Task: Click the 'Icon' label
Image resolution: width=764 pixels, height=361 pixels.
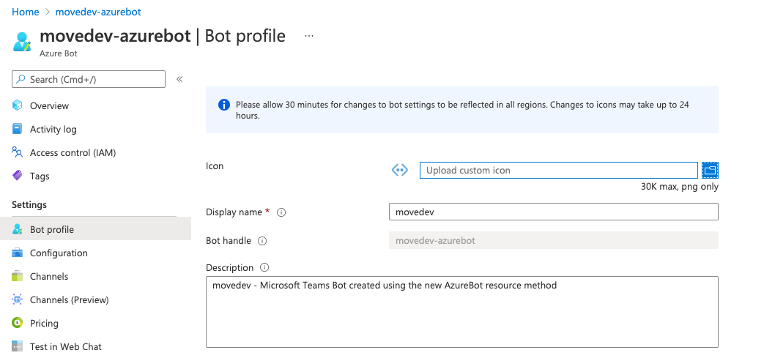Action: (215, 166)
